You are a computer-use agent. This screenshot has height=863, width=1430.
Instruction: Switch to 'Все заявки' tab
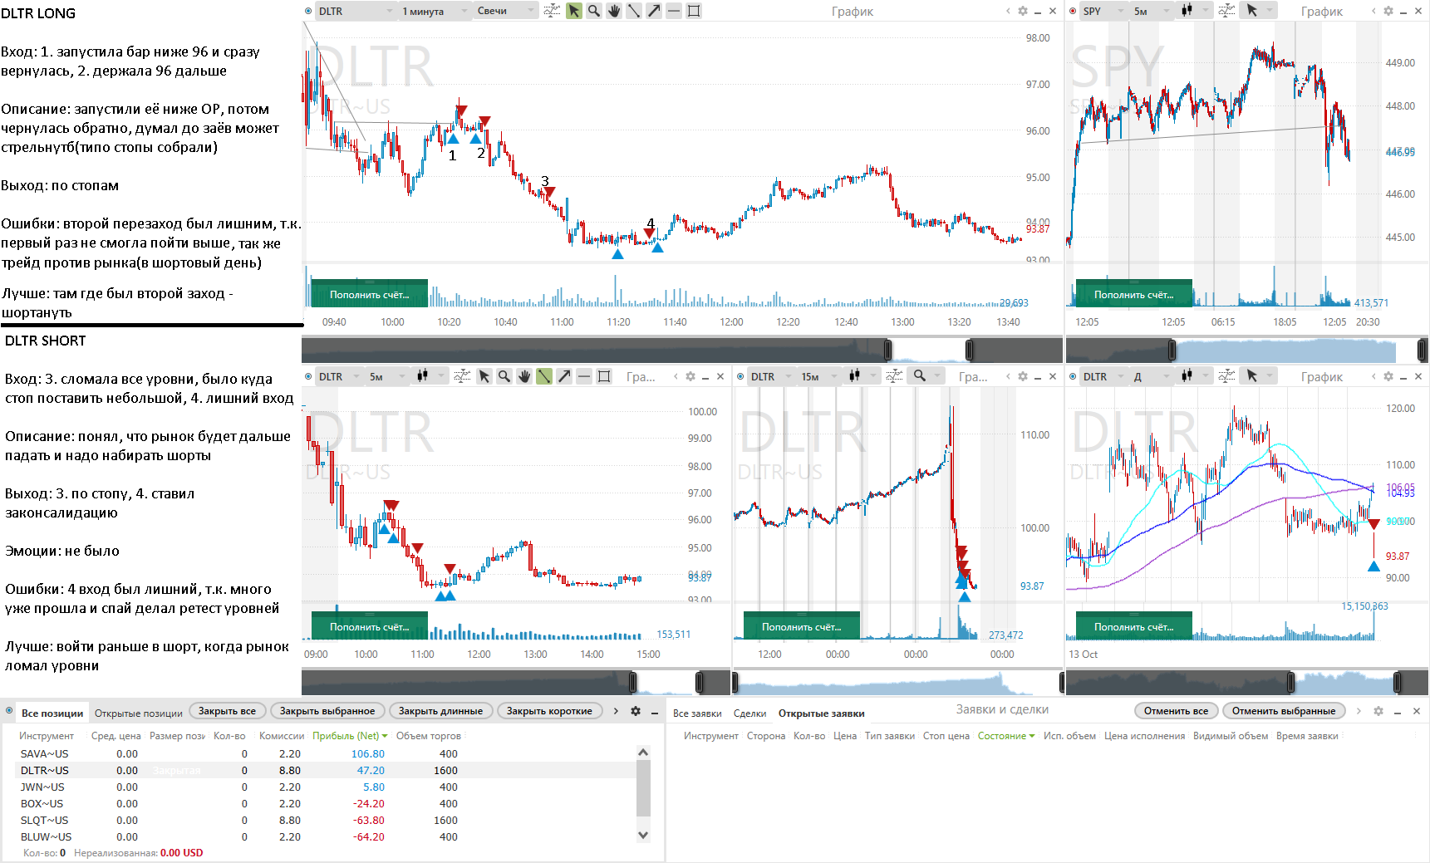pyautogui.click(x=697, y=713)
